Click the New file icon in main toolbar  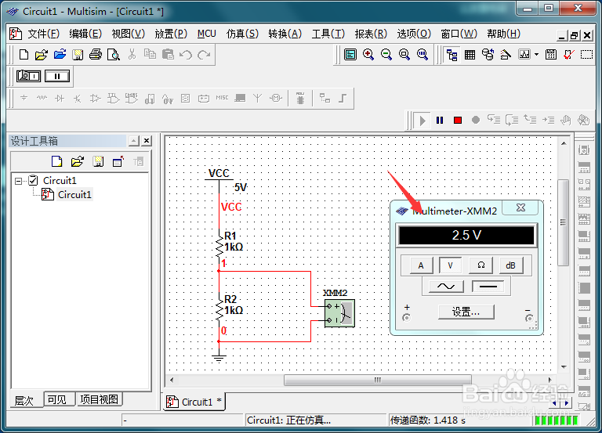pos(24,55)
